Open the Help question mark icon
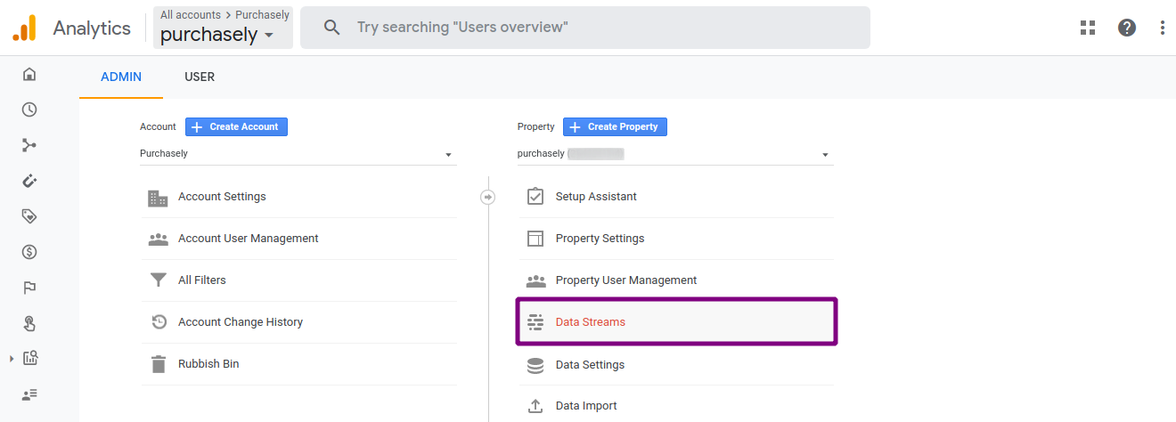 point(1127,28)
